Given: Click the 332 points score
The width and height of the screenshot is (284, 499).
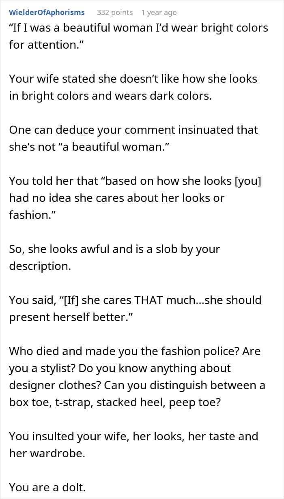Looking at the screenshot, I should click(x=115, y=12).
